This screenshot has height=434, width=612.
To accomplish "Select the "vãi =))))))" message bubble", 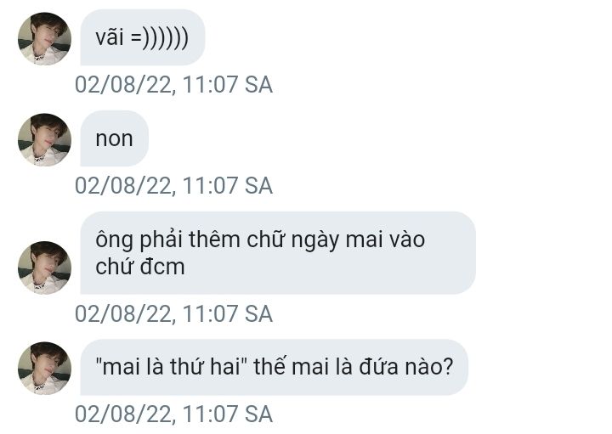I will (143, 37).
